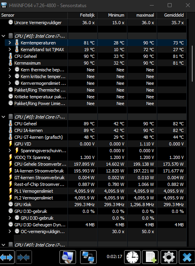195x266 pixels.
Task: Reset the elapsed time clock icon
Action: click(132, 257)
